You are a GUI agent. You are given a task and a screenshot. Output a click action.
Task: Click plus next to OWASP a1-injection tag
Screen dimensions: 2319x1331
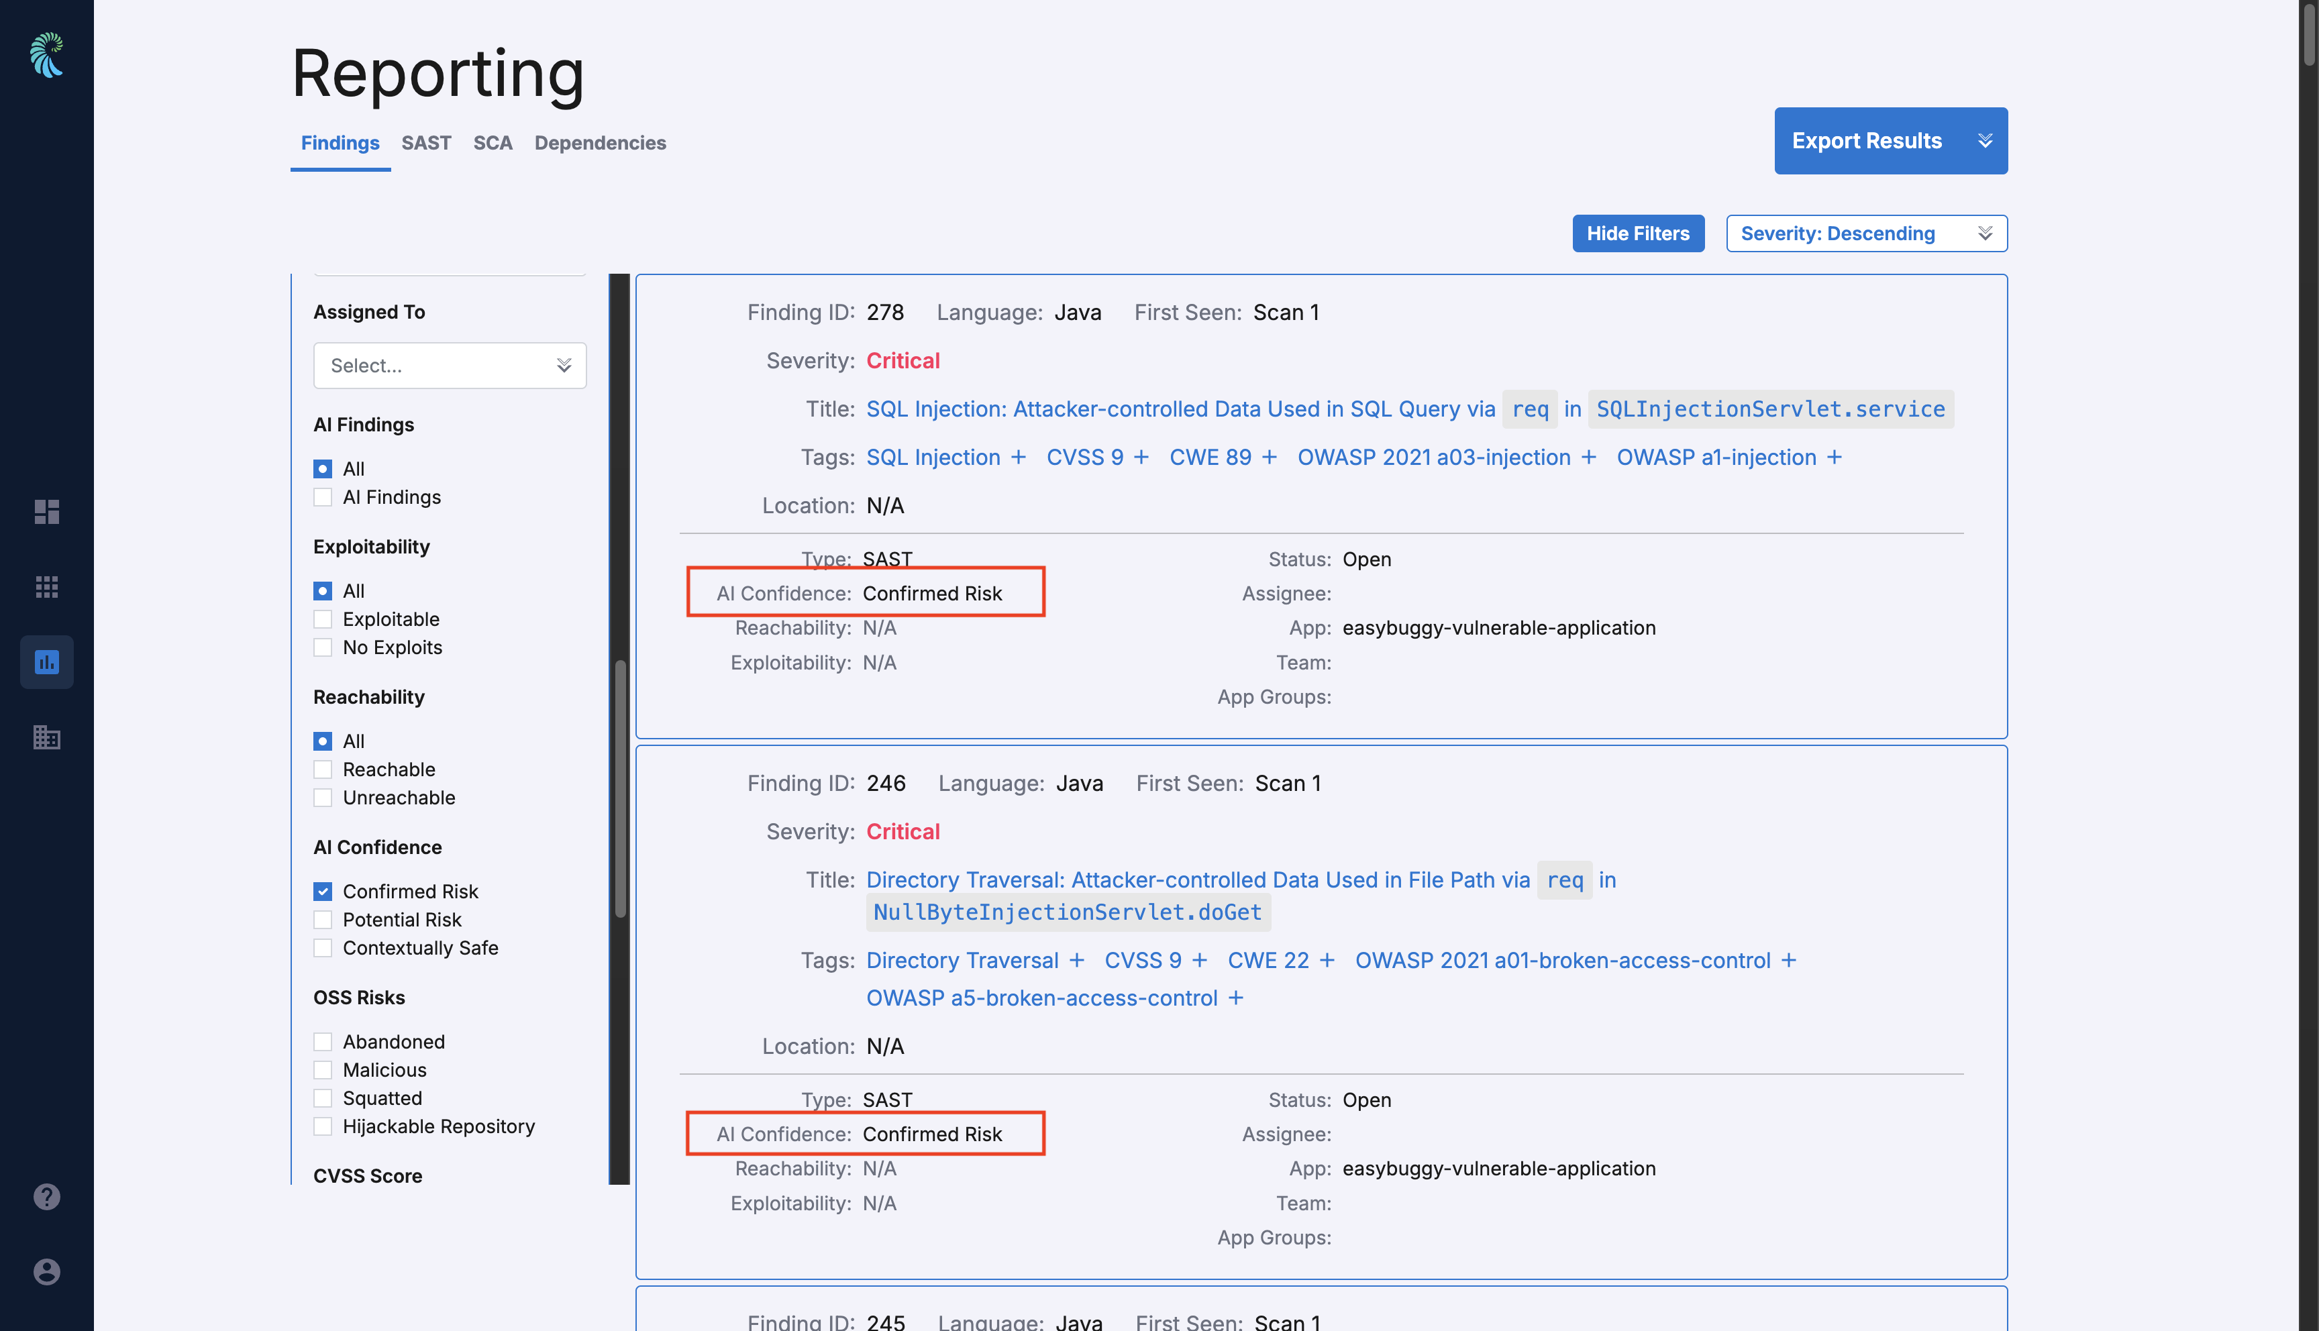(1835, 457)
